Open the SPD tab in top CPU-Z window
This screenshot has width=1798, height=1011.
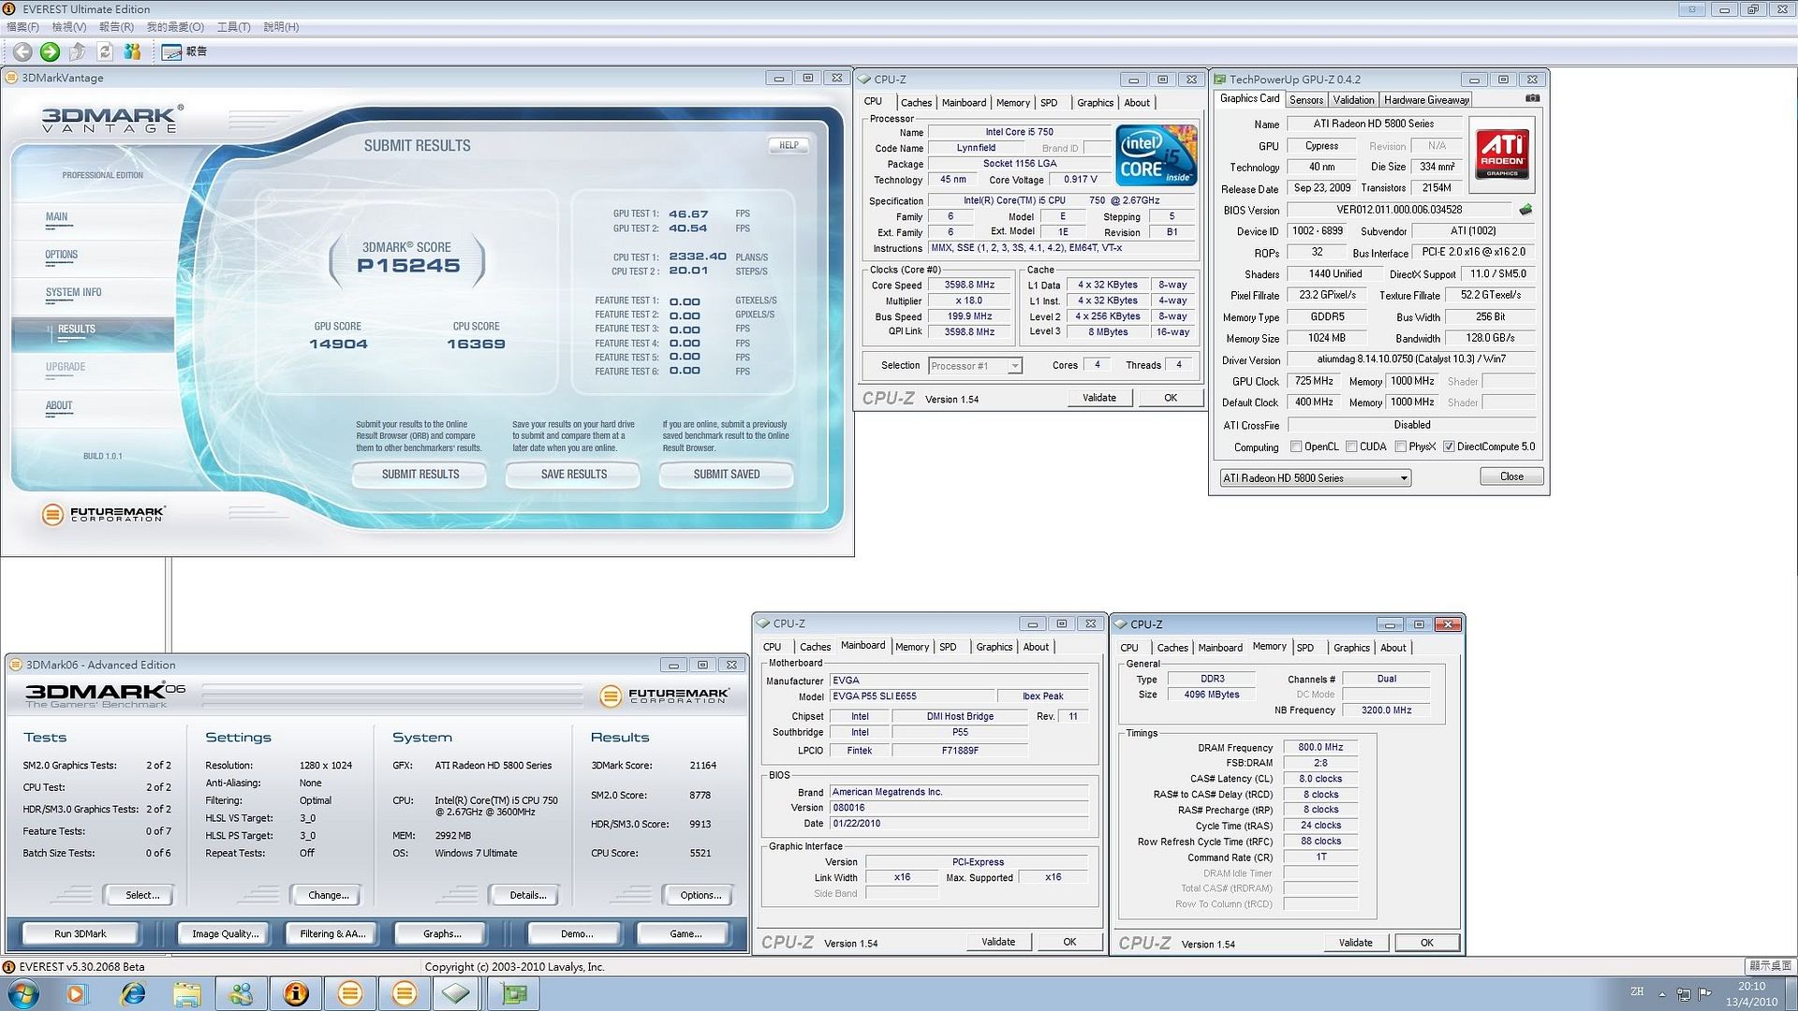click(x=1049, y=103)
